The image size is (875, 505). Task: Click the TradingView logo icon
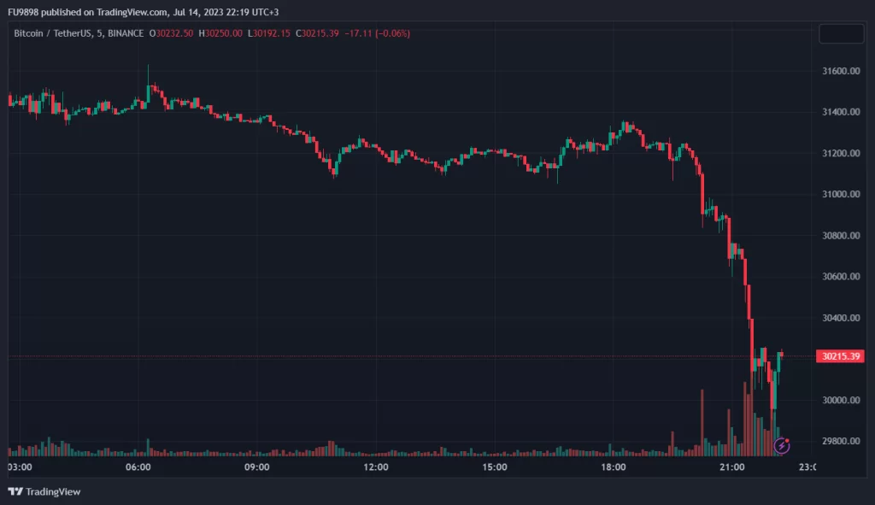[15, 491]
